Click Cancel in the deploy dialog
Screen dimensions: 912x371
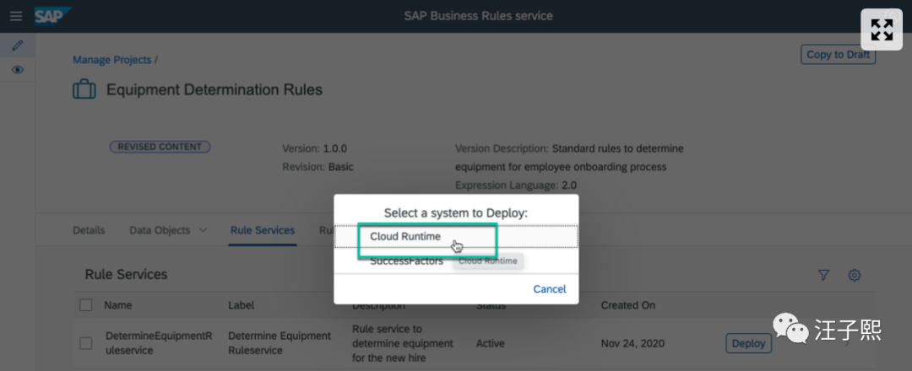(x=549, y=289)
